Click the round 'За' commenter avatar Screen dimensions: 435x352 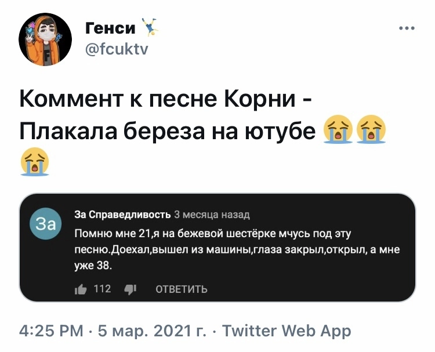[45, 224]
